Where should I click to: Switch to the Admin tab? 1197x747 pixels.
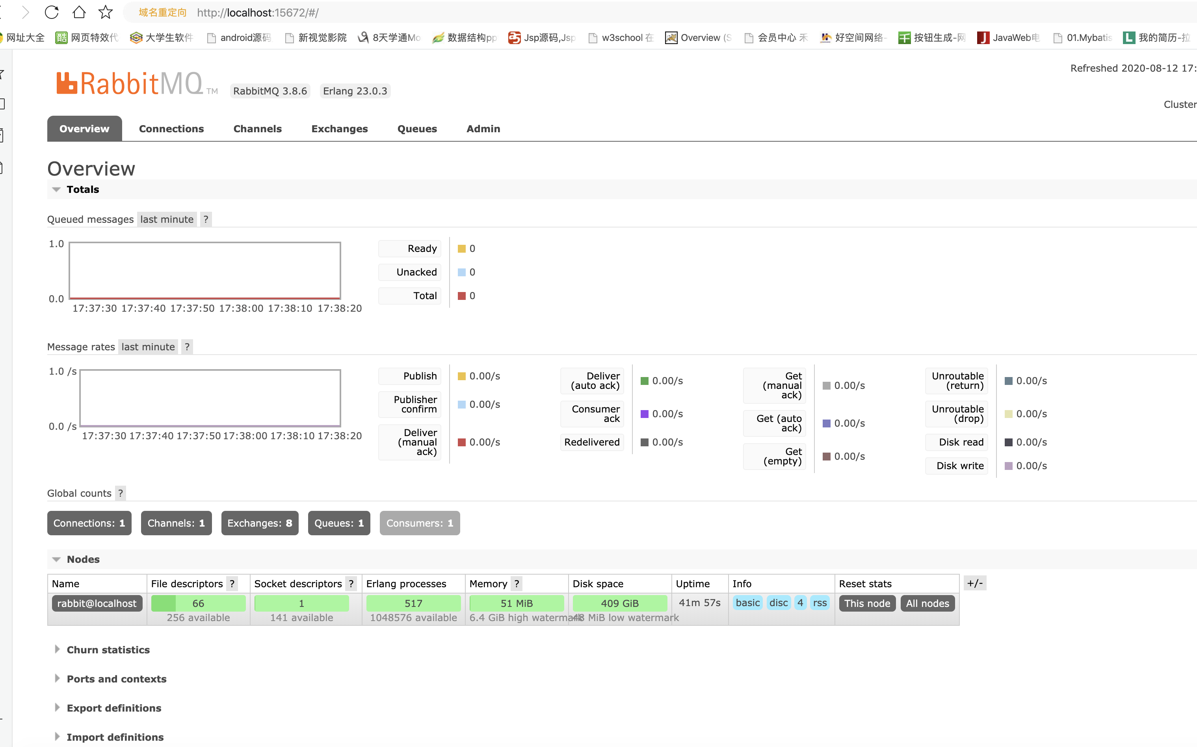coord(483,128)
